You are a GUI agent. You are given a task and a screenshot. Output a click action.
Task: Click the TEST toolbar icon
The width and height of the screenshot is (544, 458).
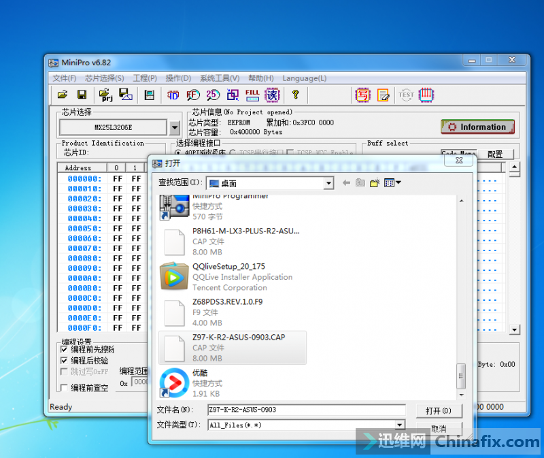point(407,95)
